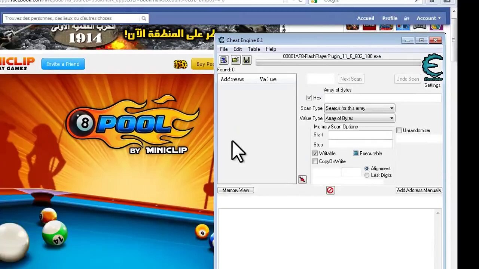Viewport: 479px width, 269px height.
Task: Click the open-folder load table icon
Action: click(x=235, y=60)
